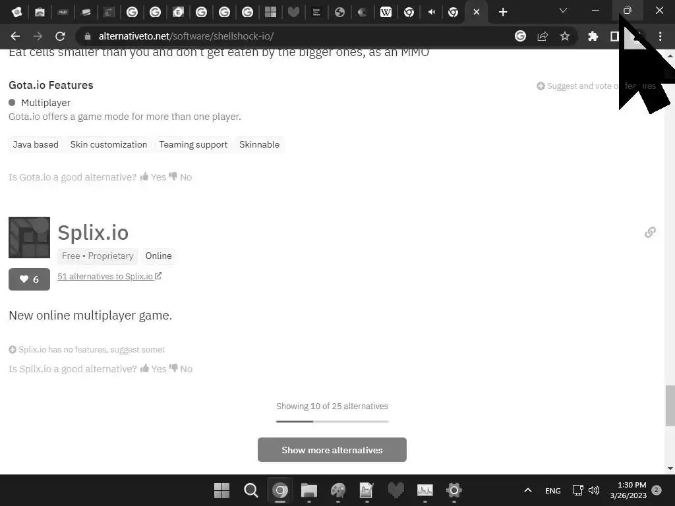This screenshot has width=675, height=506.
Task: Switch to the globe-icon tab
Action: point(339,12)
